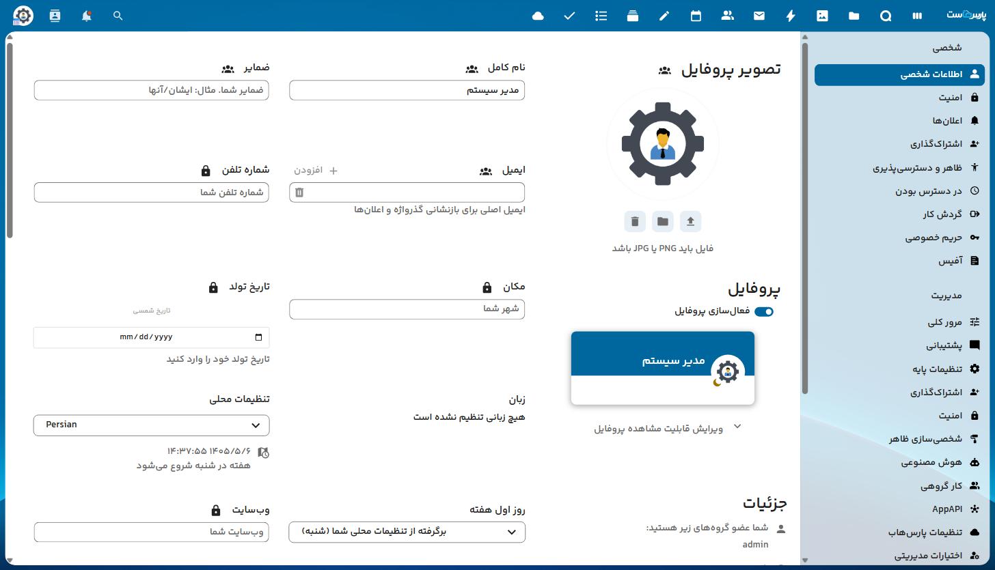Open اشتراک‌گذاری under the شخصی section
Screen dimensions: 995x570
point(899,144)
